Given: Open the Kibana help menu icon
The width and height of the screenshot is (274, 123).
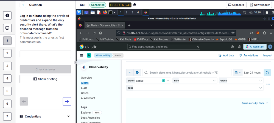Looking at the screenshot, I should click(x=232, y=47).
